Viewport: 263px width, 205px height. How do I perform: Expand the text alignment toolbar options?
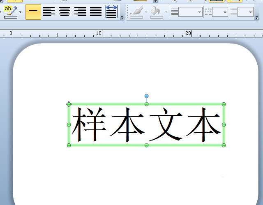pyautogui.click(x=122, y=18)
